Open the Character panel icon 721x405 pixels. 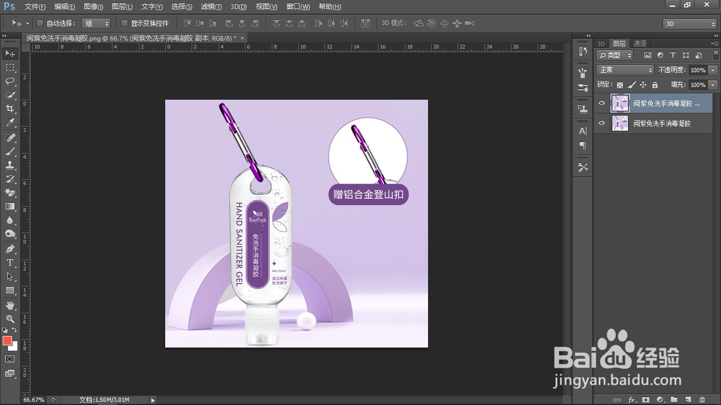(583, 131)
